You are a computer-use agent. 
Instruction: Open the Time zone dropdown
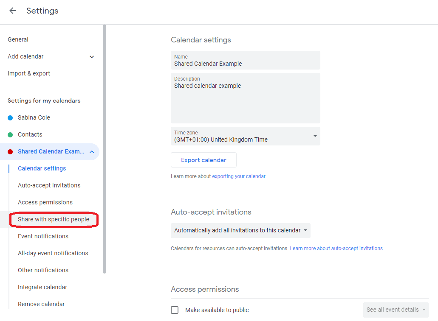246,136
